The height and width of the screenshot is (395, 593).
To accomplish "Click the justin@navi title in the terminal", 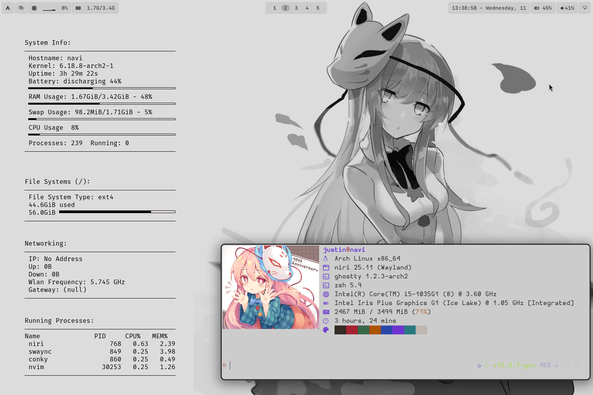I will pyautogui.click(x=344, y=250).
